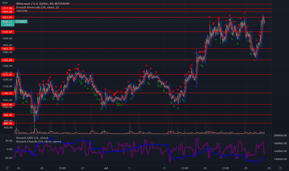This screenshot has height=171, width=289.
Task: Click the 1450.00 price axis value
Action: pyautogui.click(x=7, y=45)
